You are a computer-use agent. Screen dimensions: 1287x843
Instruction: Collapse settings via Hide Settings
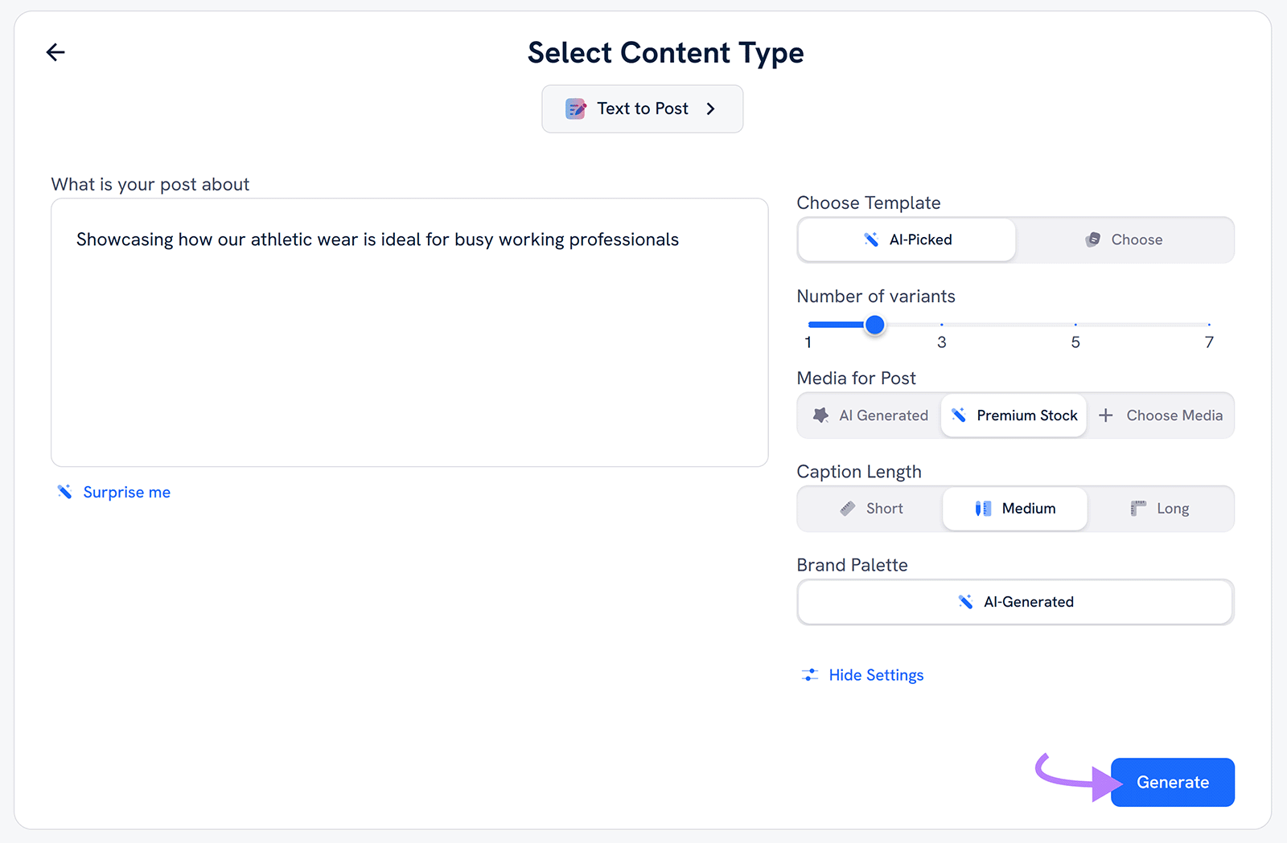876,675
